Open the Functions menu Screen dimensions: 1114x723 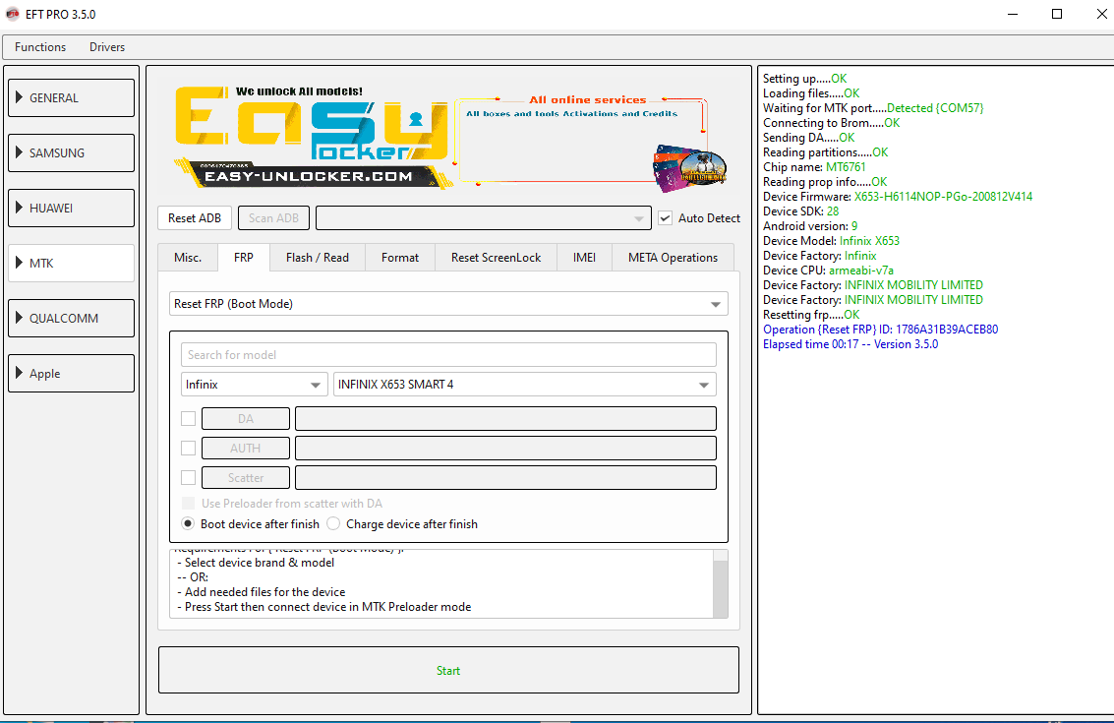coord(40,47)
